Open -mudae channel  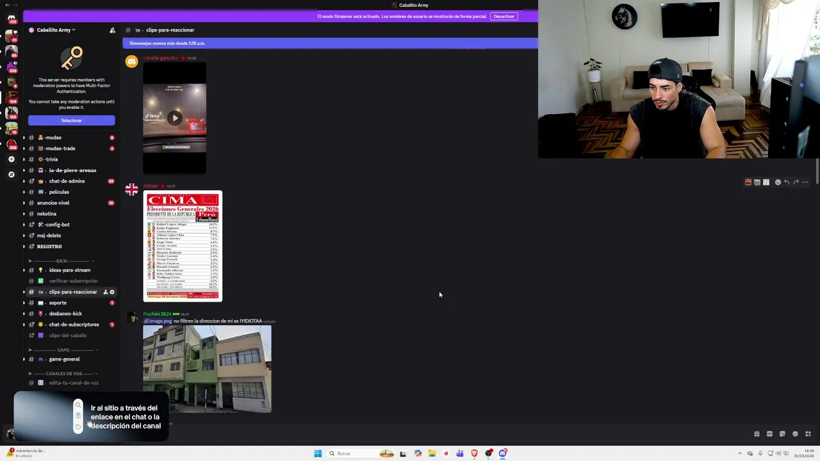pos(70,138)
